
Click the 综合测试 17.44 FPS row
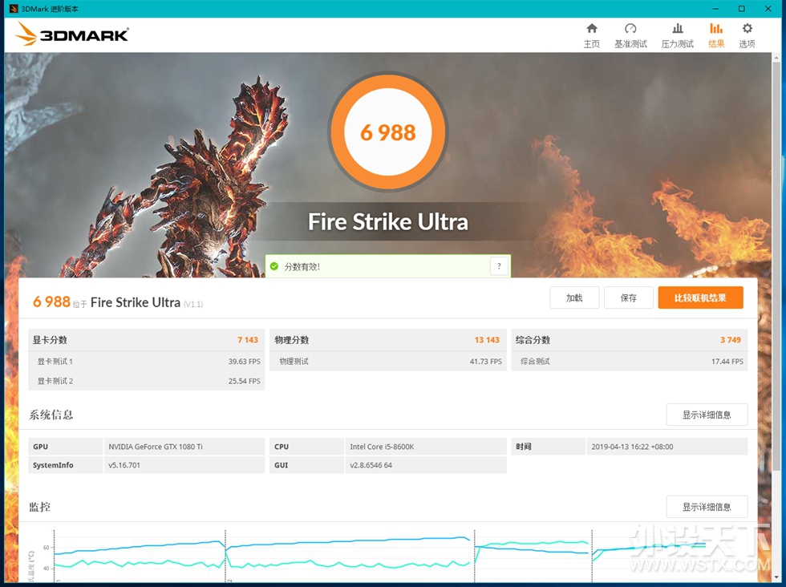pos(630,362)
